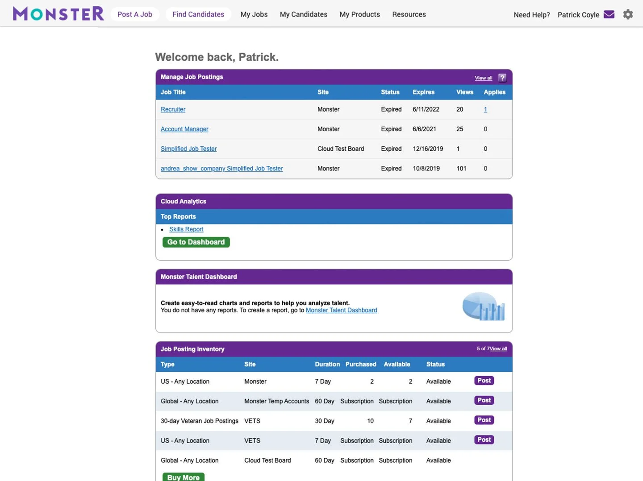Click the Job Title column header
The image size is (643, 481).
click(x=173, y=92)
